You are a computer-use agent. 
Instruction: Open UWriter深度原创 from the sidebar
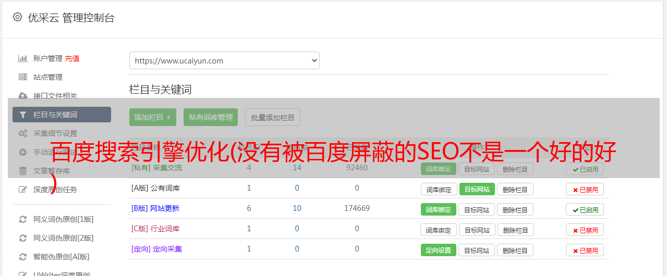point(62,274)
